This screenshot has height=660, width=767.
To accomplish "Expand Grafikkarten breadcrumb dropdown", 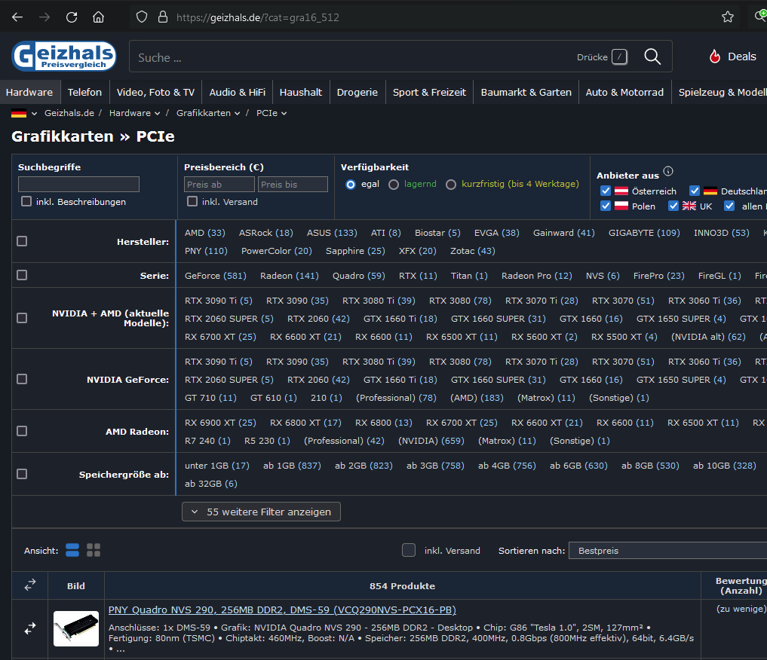I will coord(238,113).
